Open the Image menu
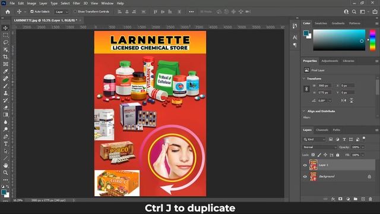 [31, 4]
